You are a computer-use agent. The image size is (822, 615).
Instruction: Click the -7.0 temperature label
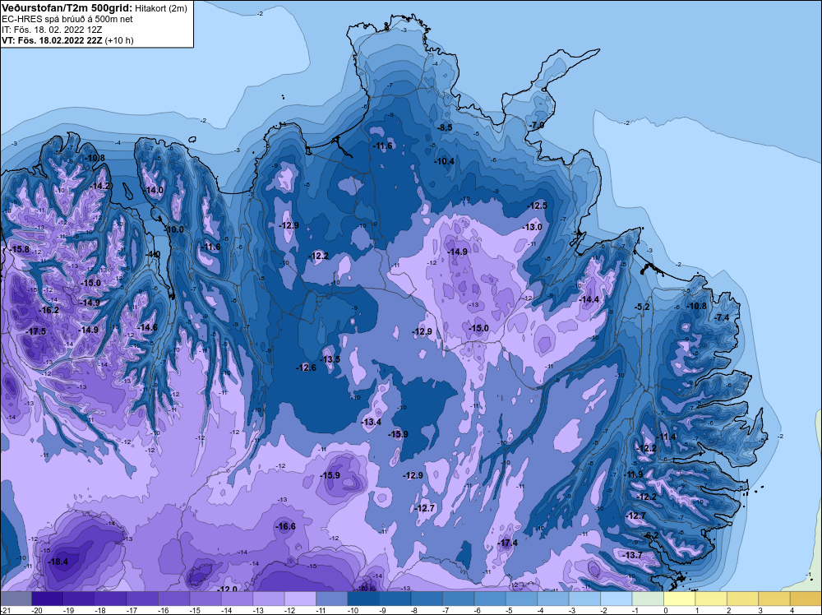point(538,126)
